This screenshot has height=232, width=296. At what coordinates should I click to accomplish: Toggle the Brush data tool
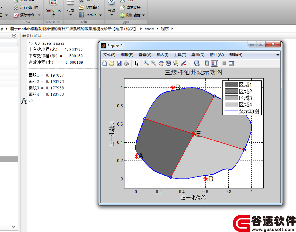[x=183, y=63]
